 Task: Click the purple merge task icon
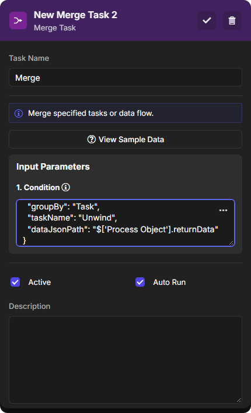click(x=18, y=20)
